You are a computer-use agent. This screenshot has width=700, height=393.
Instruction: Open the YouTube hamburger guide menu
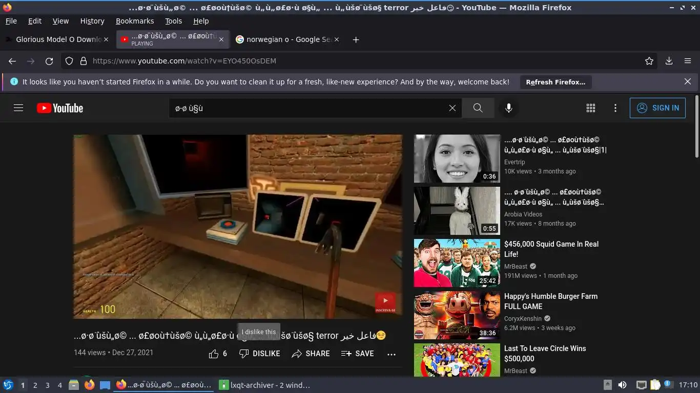tap(18, 108)
